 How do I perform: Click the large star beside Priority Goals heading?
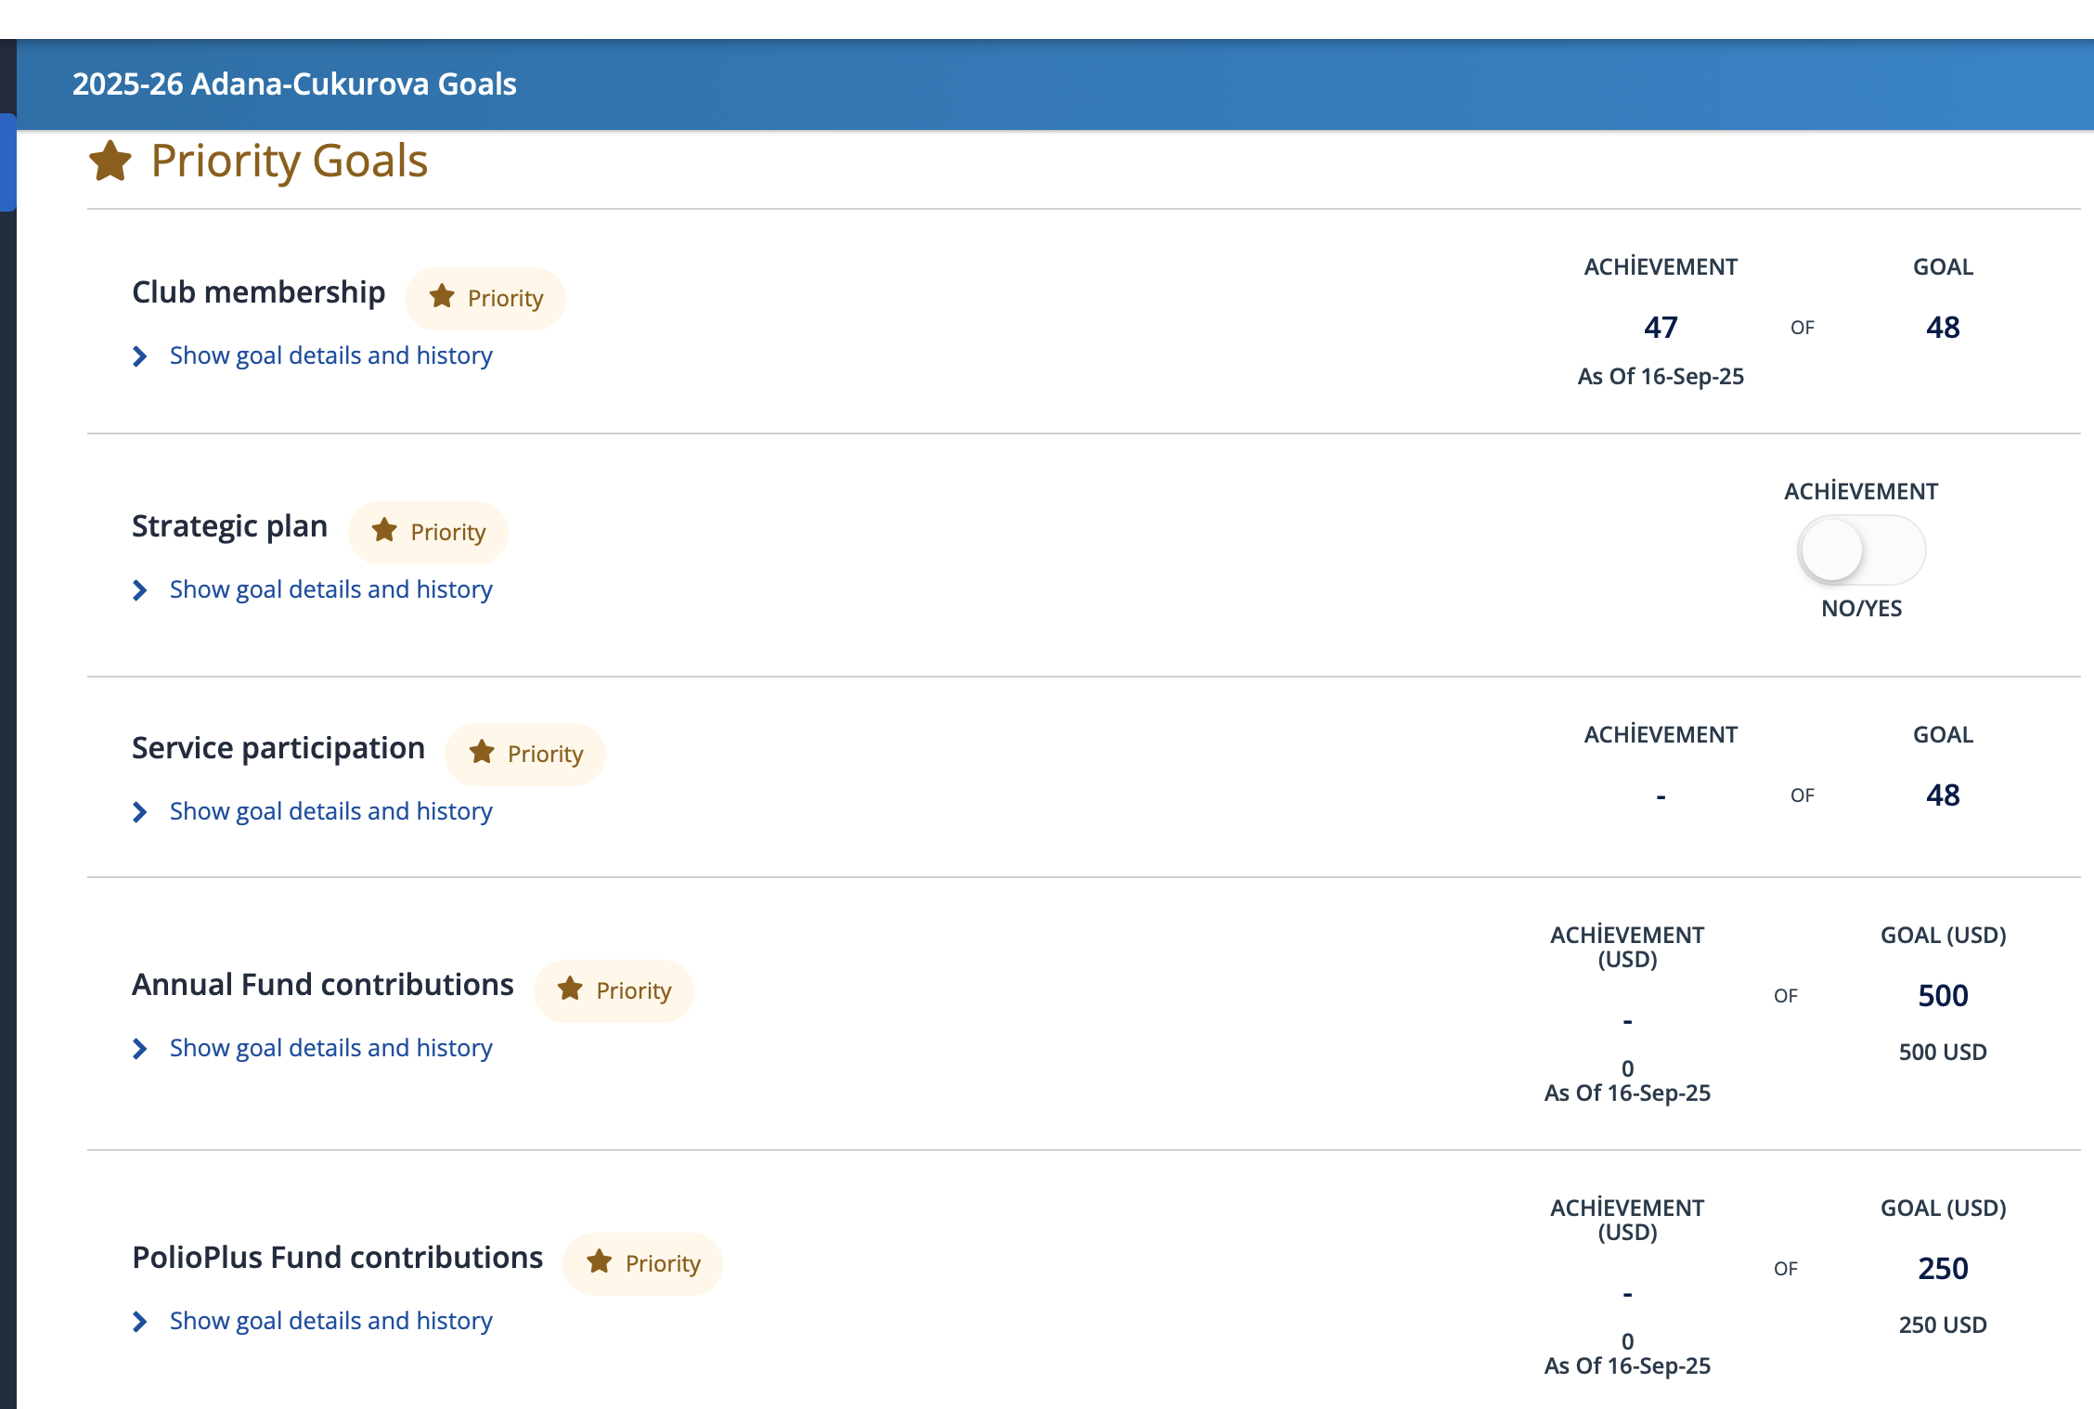110,161
